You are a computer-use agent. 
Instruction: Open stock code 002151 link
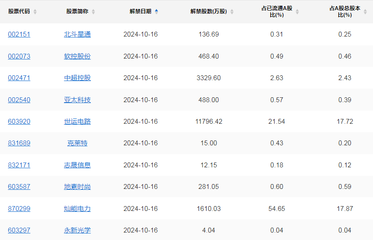19,34
